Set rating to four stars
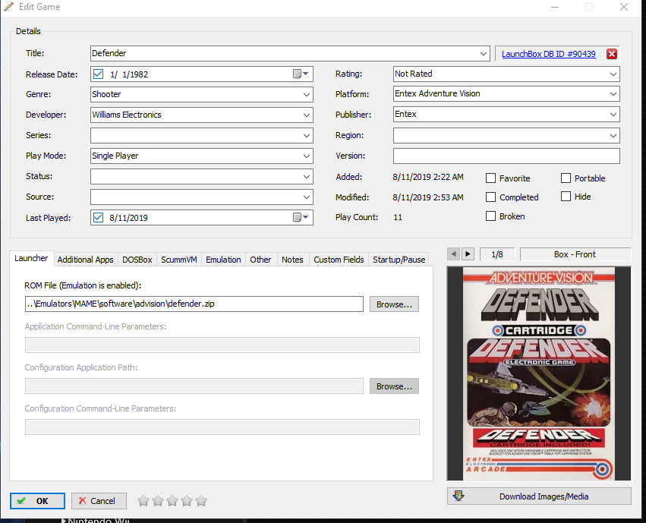This screenshot has width=646, height=523. click(187, 501)
